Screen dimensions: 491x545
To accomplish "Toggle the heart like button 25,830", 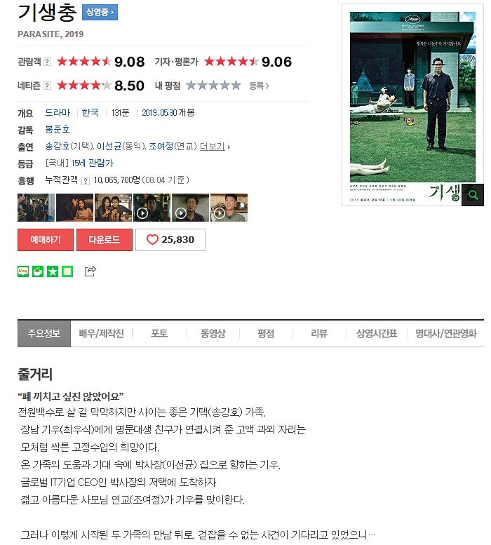I will click(x=170, y=239).
